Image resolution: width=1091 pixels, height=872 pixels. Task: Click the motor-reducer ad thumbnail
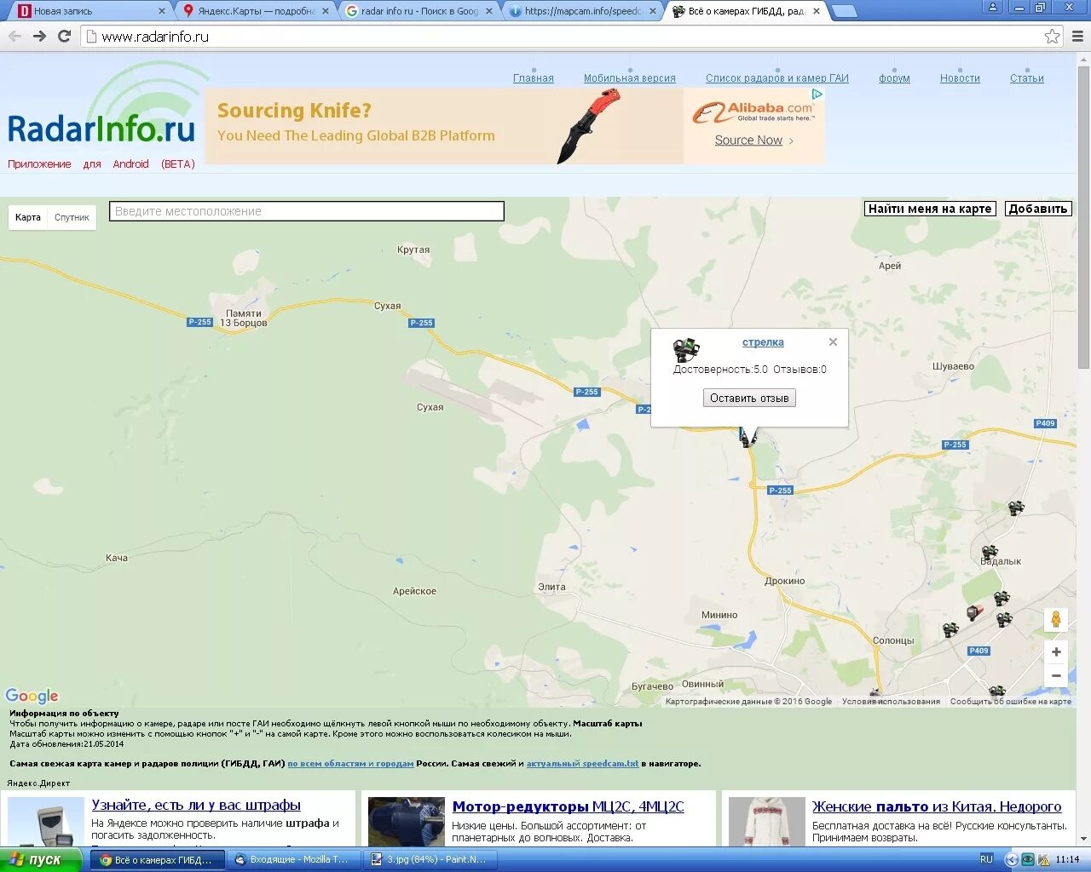[407, 821]
